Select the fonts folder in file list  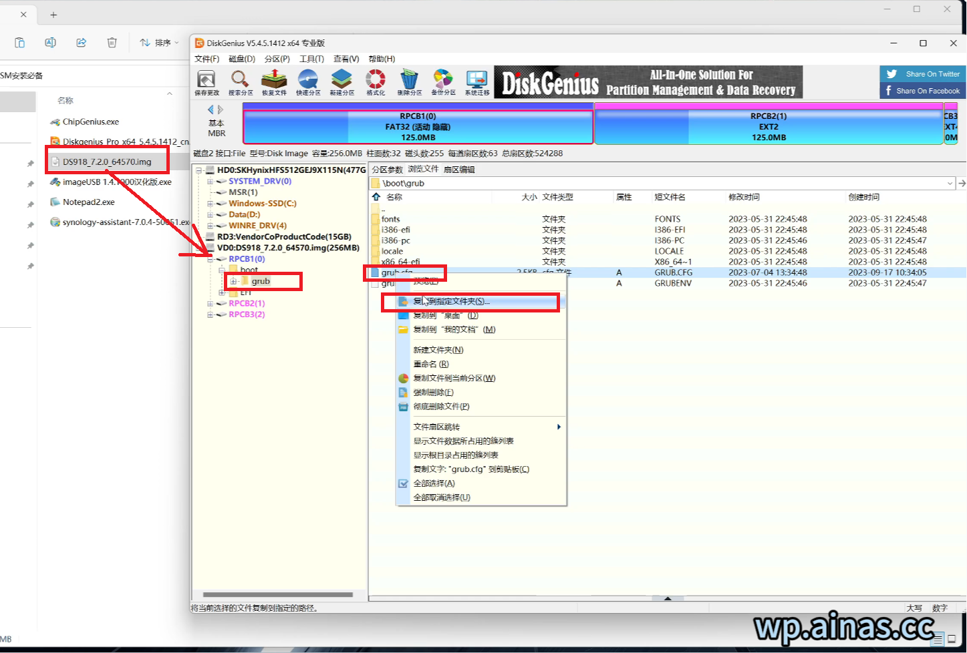(391, 219)
